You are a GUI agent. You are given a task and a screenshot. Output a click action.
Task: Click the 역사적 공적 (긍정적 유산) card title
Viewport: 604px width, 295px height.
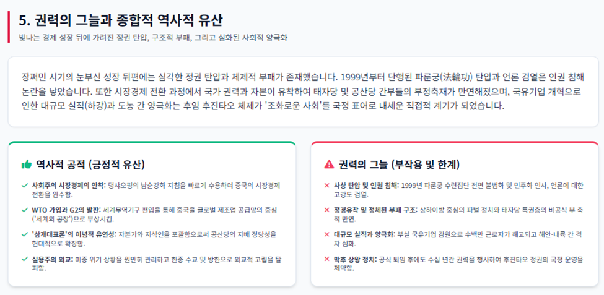pos(90,165)
